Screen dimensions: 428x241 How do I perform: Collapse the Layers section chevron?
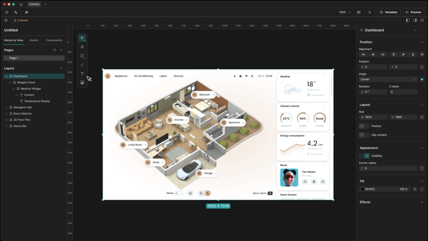[61, 68]
